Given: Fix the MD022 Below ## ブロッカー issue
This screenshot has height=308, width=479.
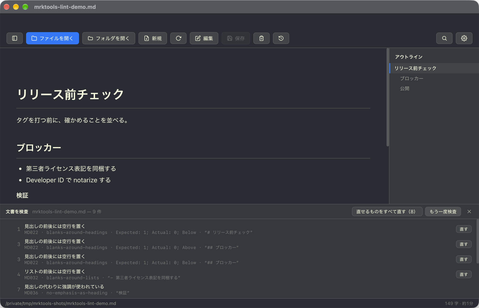Looking at the screenshot, I should (x=464, y=259).
